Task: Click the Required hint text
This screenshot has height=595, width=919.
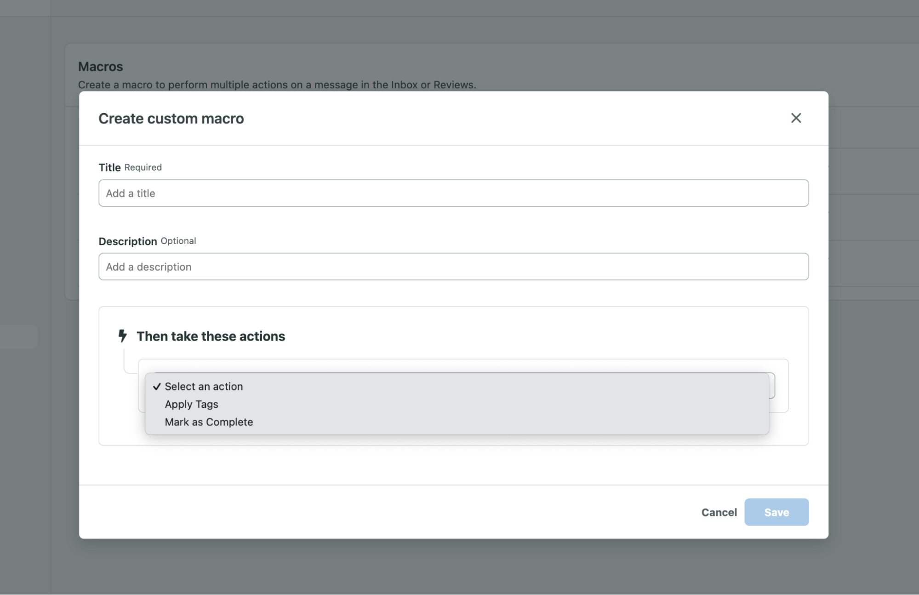Action: click(143, 167)
